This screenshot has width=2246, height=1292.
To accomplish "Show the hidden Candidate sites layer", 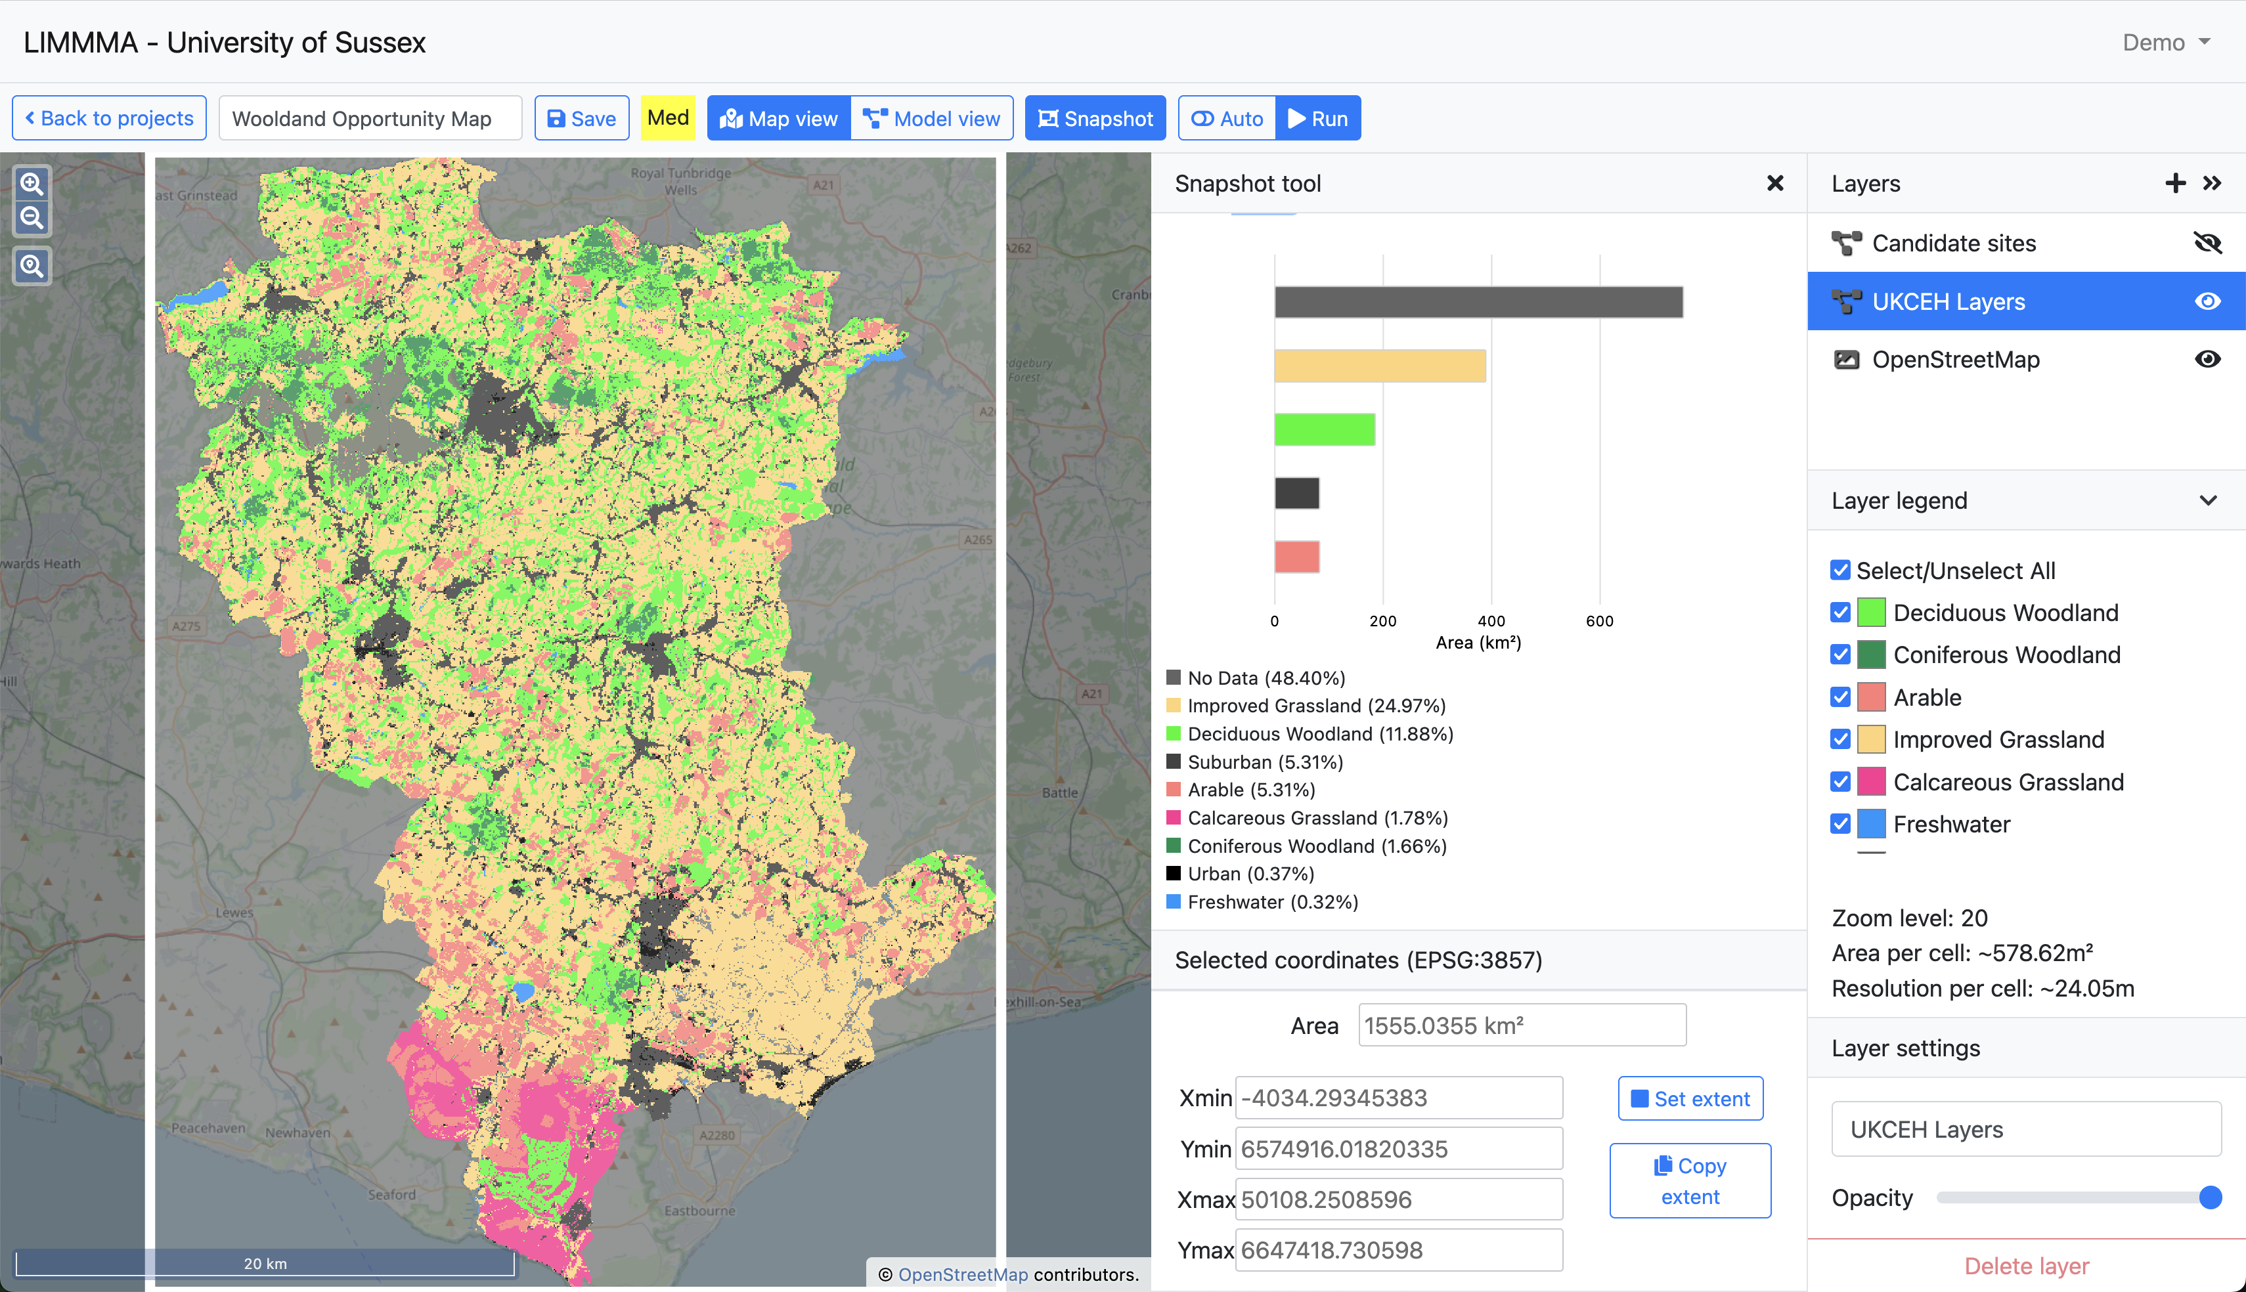I will [2207, 242].
